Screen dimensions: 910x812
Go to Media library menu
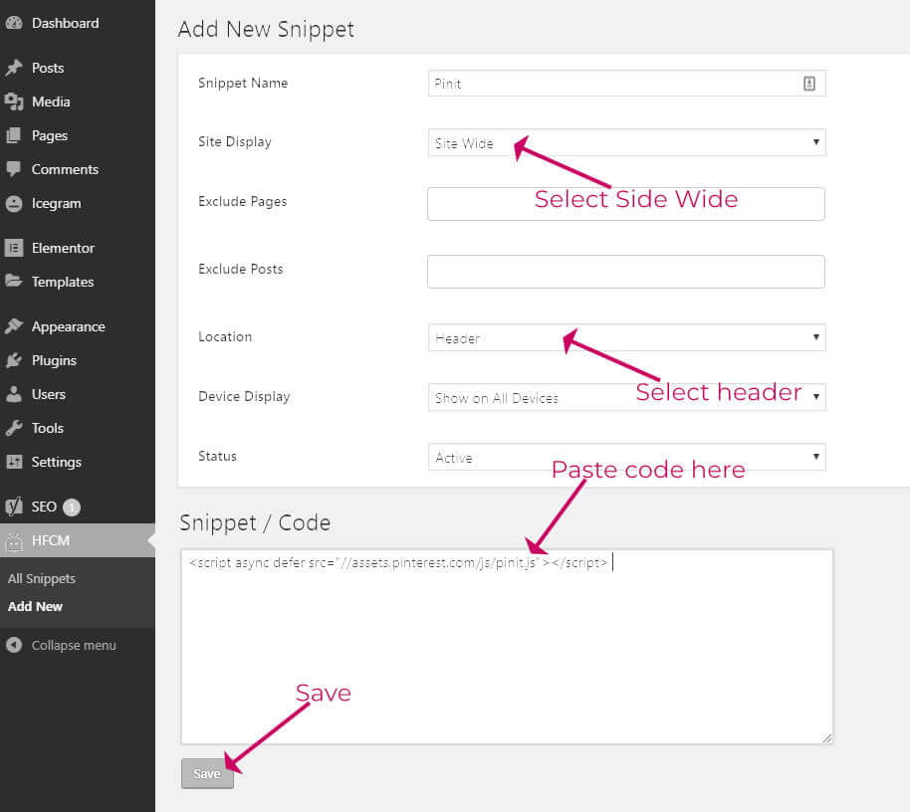pos(78,101)
